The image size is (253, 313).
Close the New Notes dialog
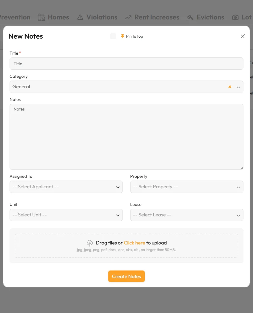[x=243, y=36]
